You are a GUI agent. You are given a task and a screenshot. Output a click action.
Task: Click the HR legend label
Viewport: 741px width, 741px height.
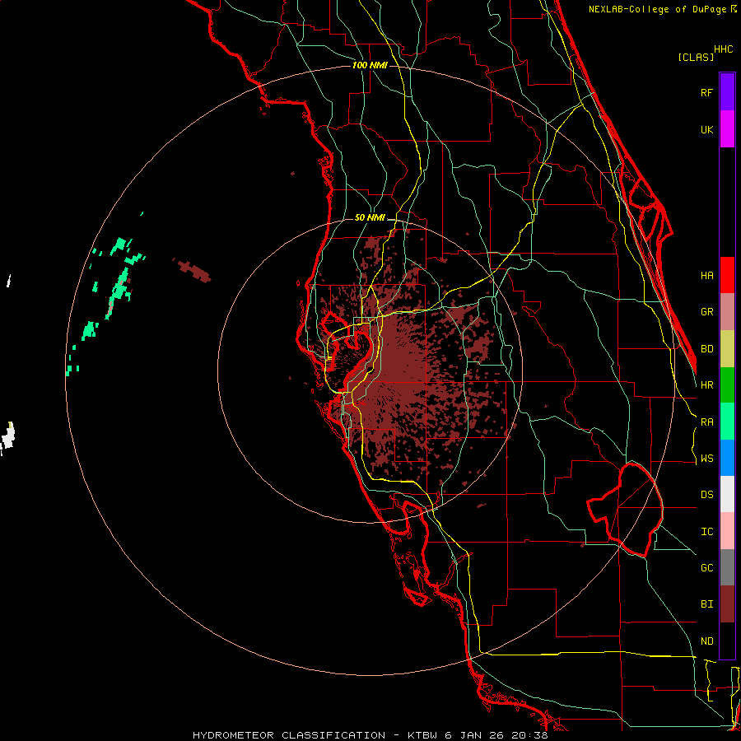point(706,385)
